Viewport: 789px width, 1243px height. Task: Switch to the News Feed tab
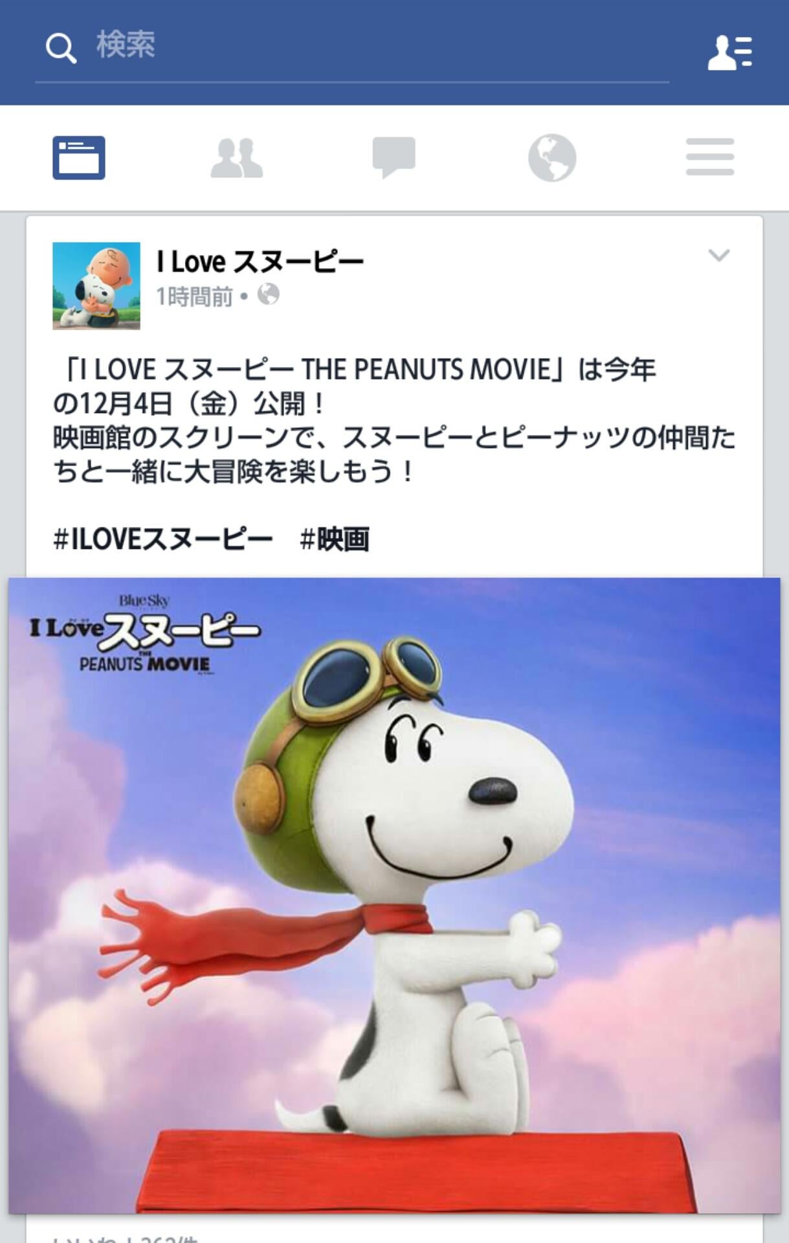(x=79, y=158)
